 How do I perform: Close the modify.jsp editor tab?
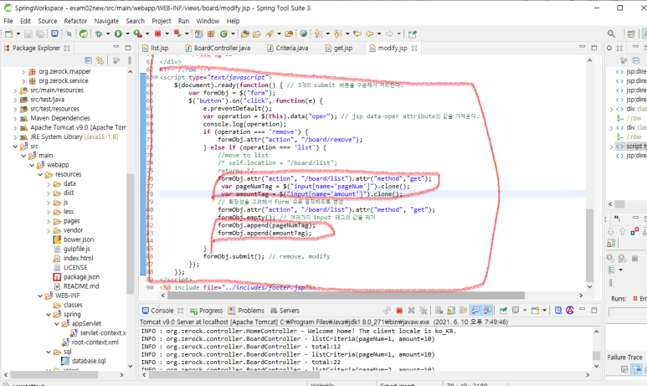click(x=414, y=49)
